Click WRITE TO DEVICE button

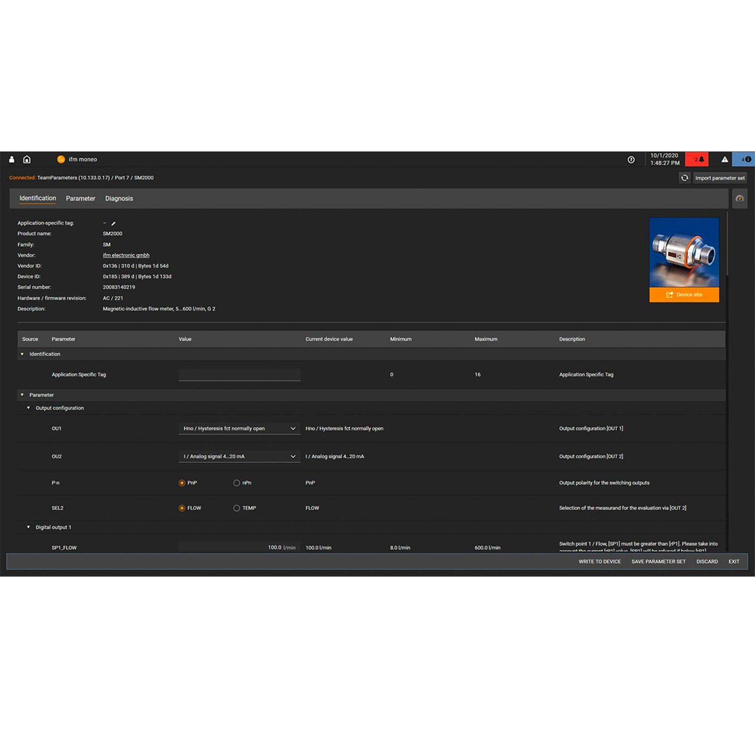[x=599, y=562]
